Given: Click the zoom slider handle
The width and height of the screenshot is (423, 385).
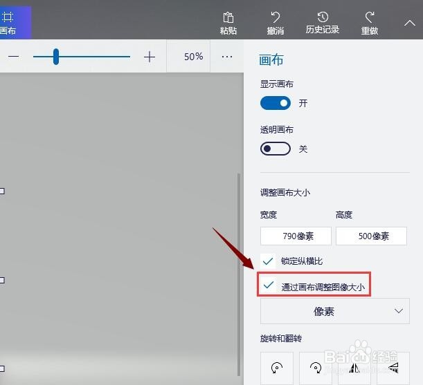Looking at the screenshot, I should 56,57.
